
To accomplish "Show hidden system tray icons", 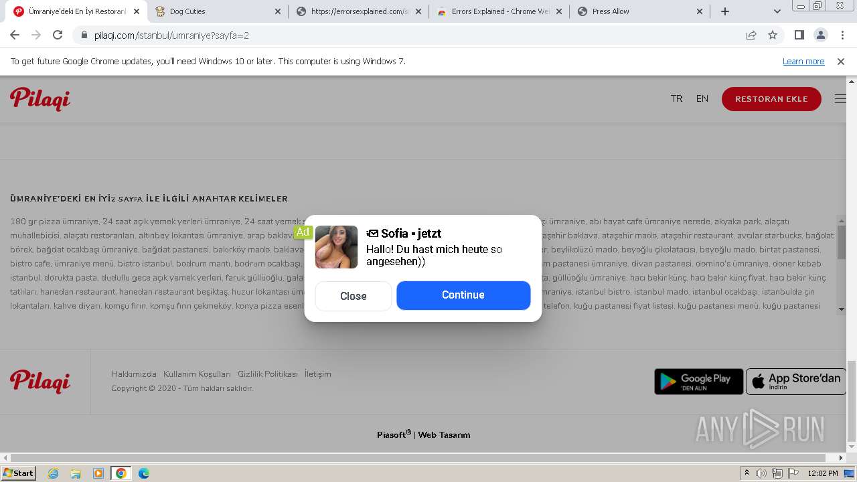I will tap(747, 473).
